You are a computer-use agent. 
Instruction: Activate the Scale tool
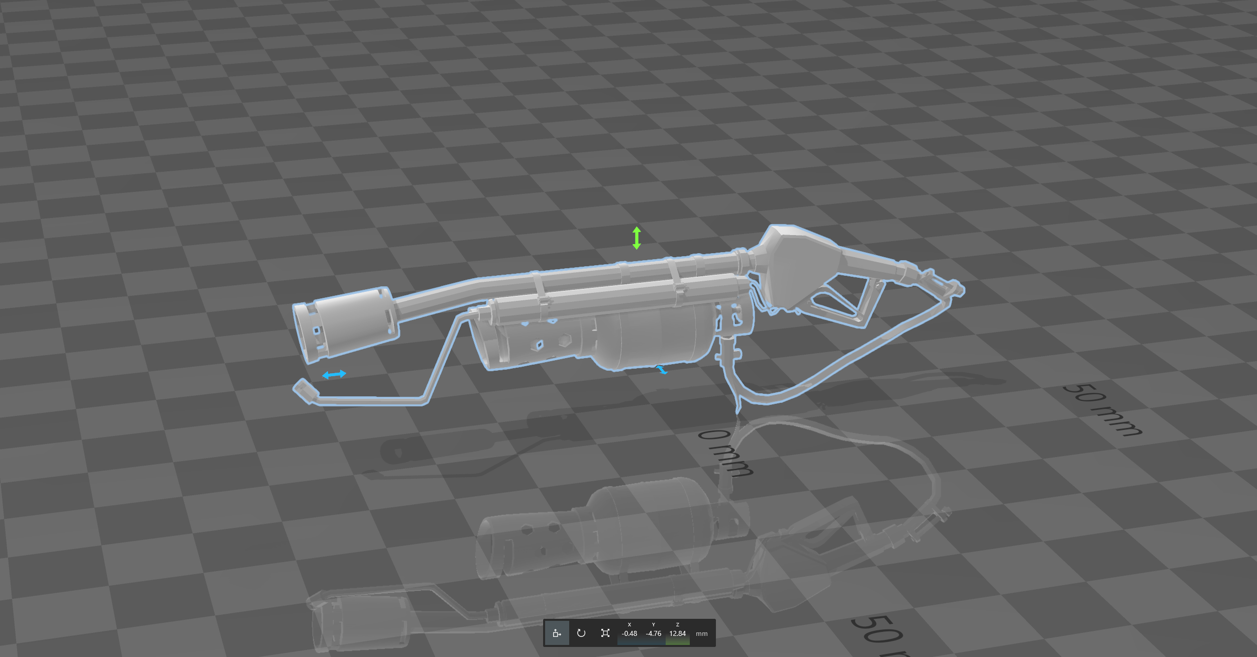tap(605, 633)
